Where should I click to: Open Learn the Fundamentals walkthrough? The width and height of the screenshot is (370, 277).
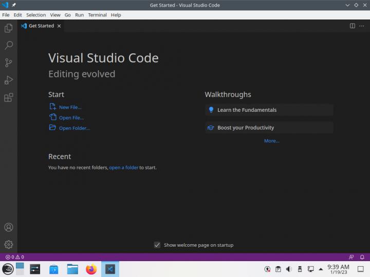click(247, 110)
